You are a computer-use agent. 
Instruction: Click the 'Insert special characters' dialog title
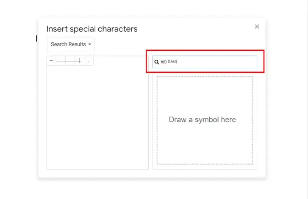[92, 29]
